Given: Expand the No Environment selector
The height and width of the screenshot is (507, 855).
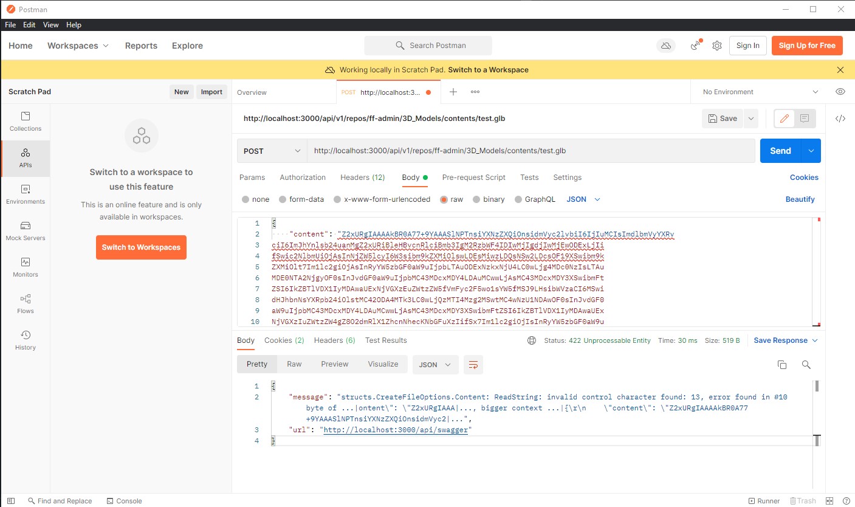Looking at the screenshot, I should point(760,92).
